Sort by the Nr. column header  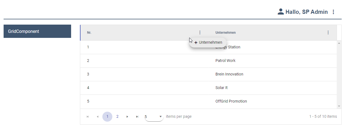tap(89, 33)
